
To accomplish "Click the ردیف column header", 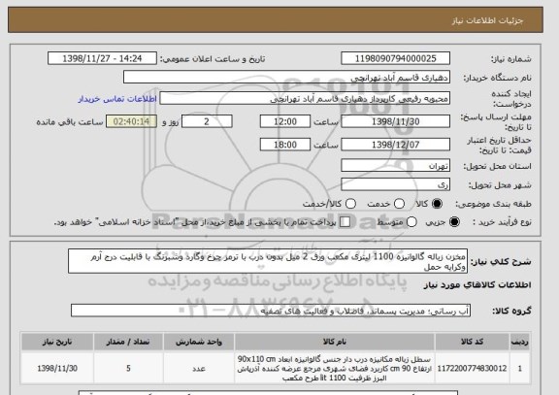I will 520,342.
